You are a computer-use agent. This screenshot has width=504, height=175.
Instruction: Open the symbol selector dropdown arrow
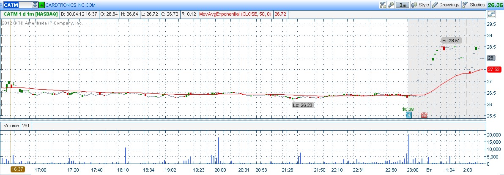35,5
